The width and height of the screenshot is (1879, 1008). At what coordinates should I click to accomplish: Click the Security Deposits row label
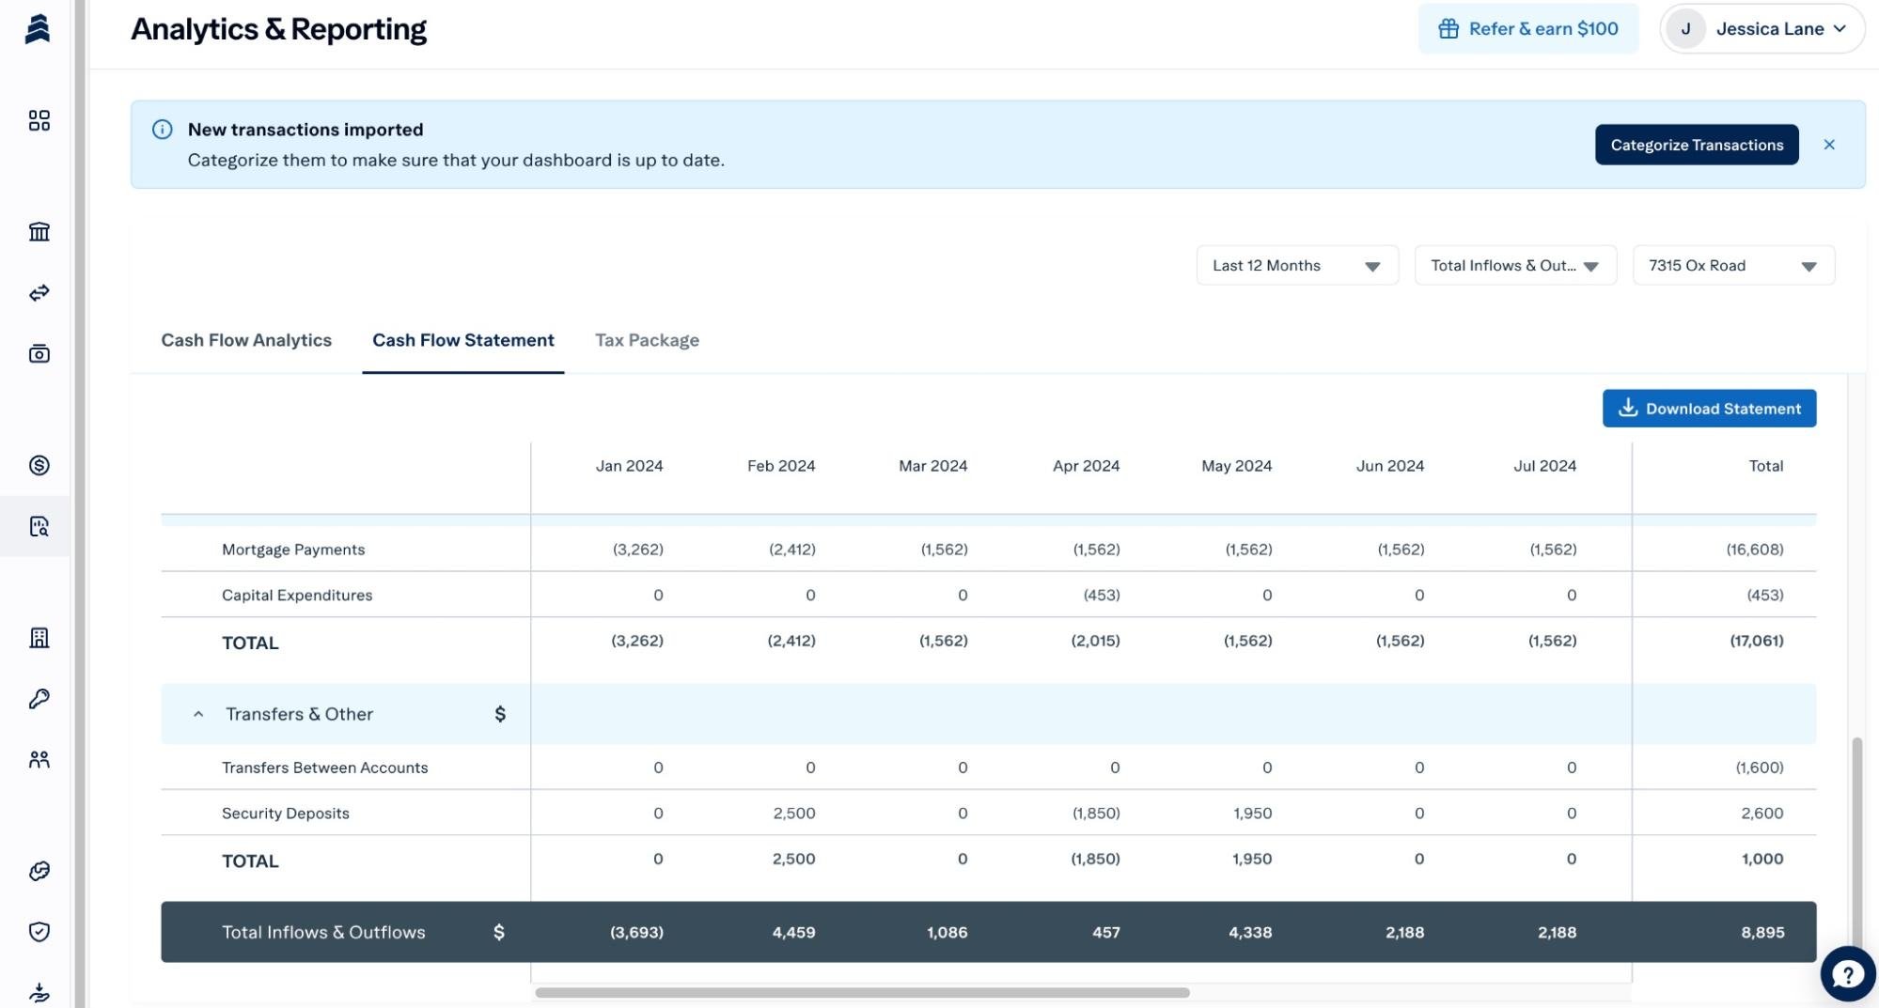[x=285, y=814]
